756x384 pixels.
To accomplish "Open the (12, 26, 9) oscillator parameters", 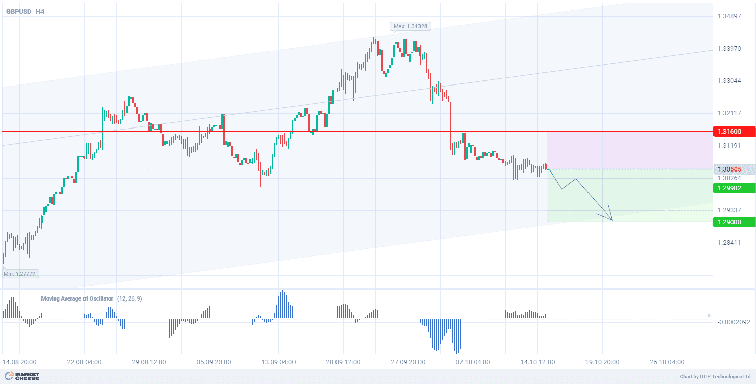I will coord(130,298).
